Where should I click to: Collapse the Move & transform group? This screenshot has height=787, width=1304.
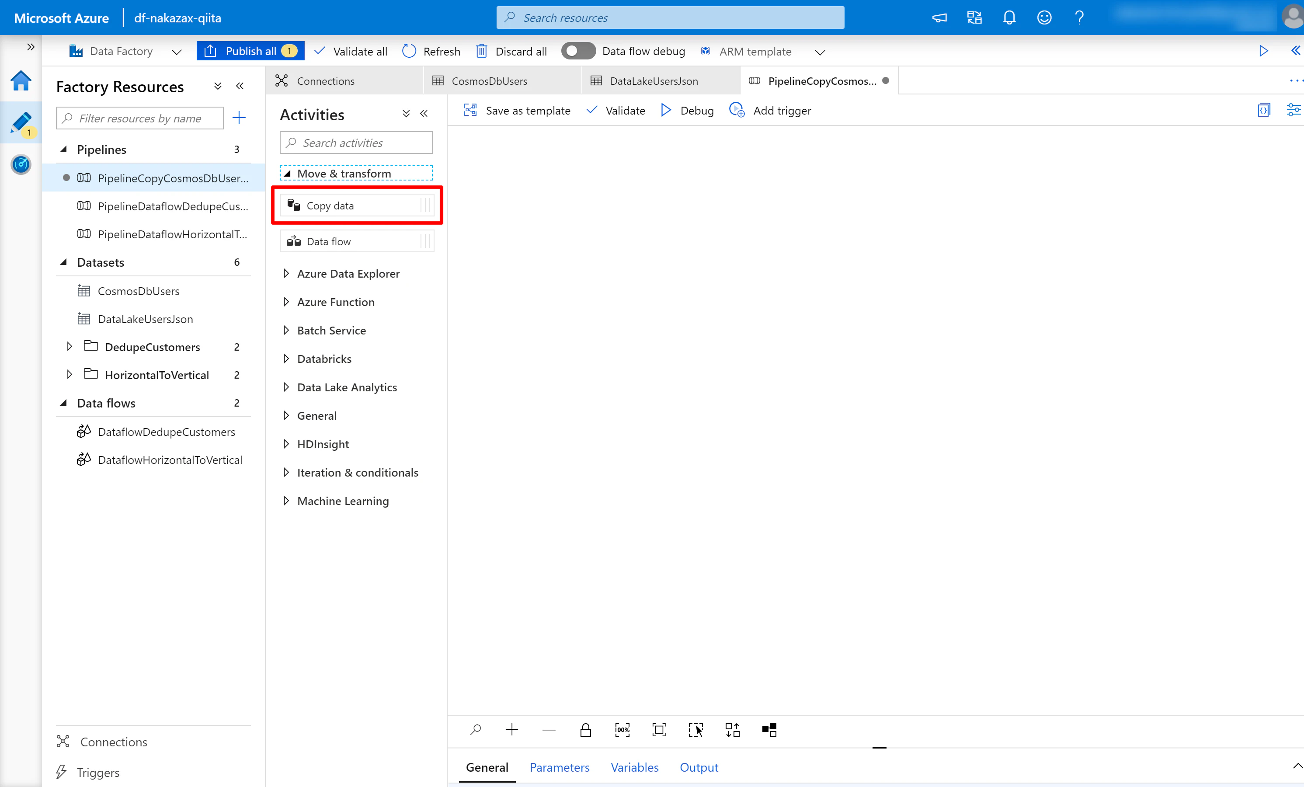coord(287,174)
